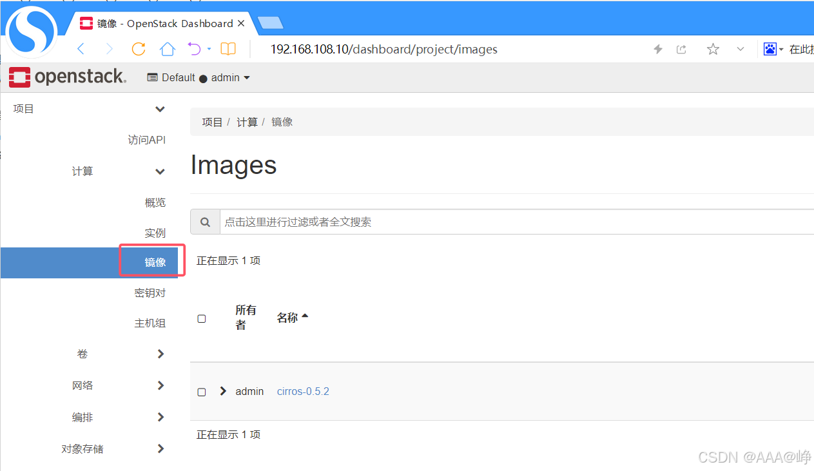Toggle the select-all images checkbox
The image size is (814, 471).
202,318
